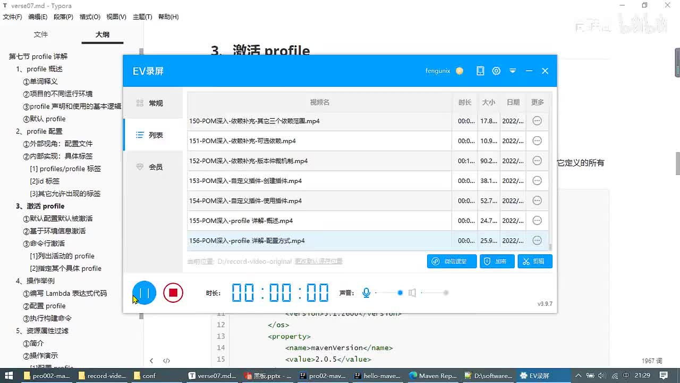The height and width of the screenshot is (383, 680).
Task: Stop the recording with red button
Action: pyautogui.click(x=173, y=293)
